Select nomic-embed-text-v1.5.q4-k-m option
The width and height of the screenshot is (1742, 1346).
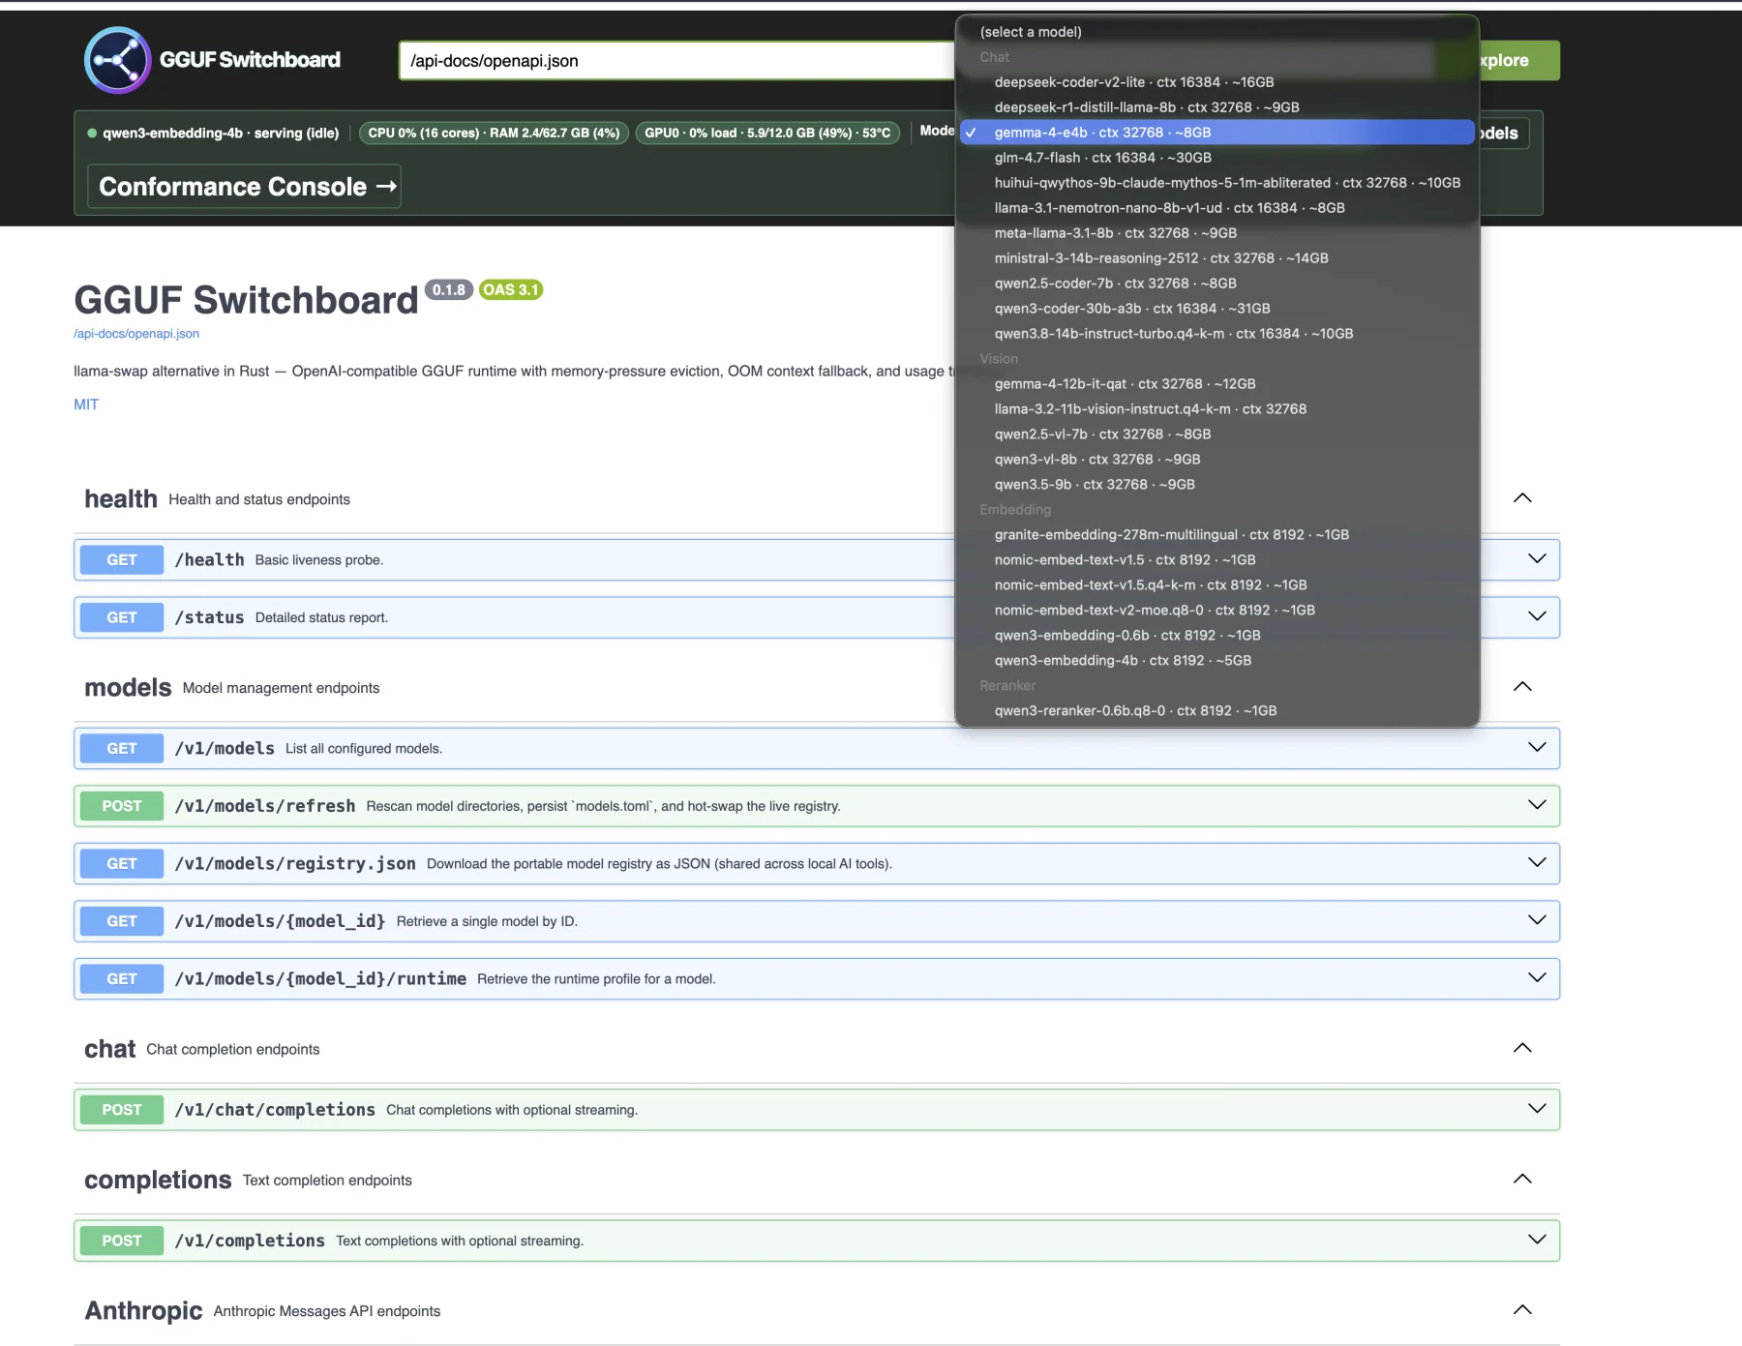[1216, 585]
